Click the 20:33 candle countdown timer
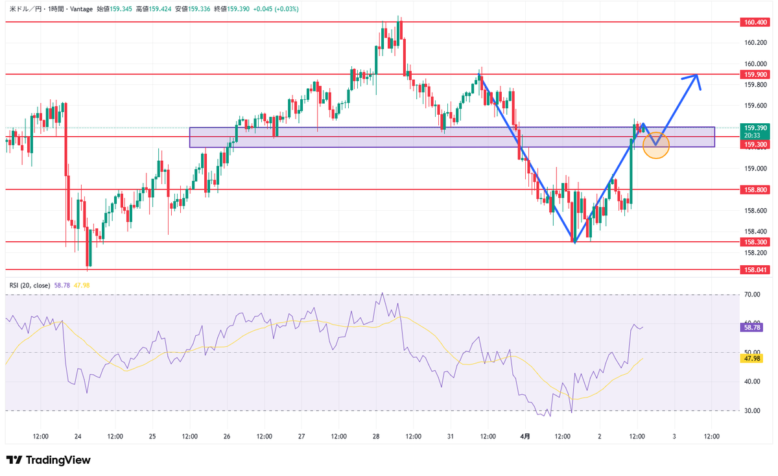778x476 pixels. 752,136
